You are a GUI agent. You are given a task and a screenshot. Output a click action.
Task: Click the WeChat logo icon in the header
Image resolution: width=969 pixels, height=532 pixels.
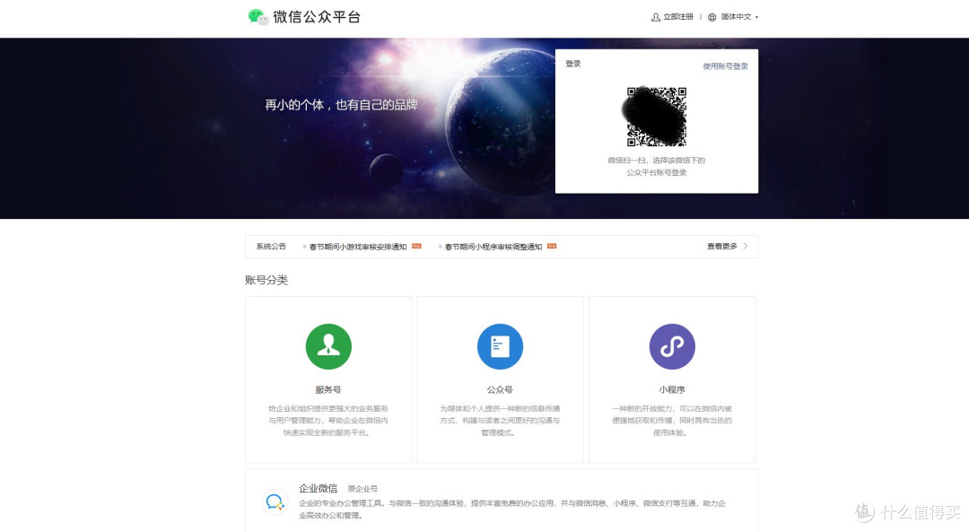coord(258,17)
